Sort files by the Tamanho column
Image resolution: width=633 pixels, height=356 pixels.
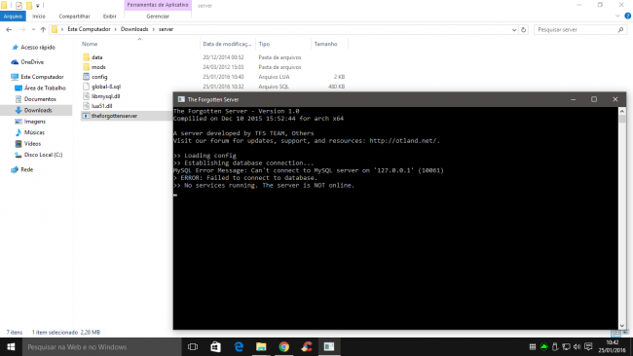(325, 44)
